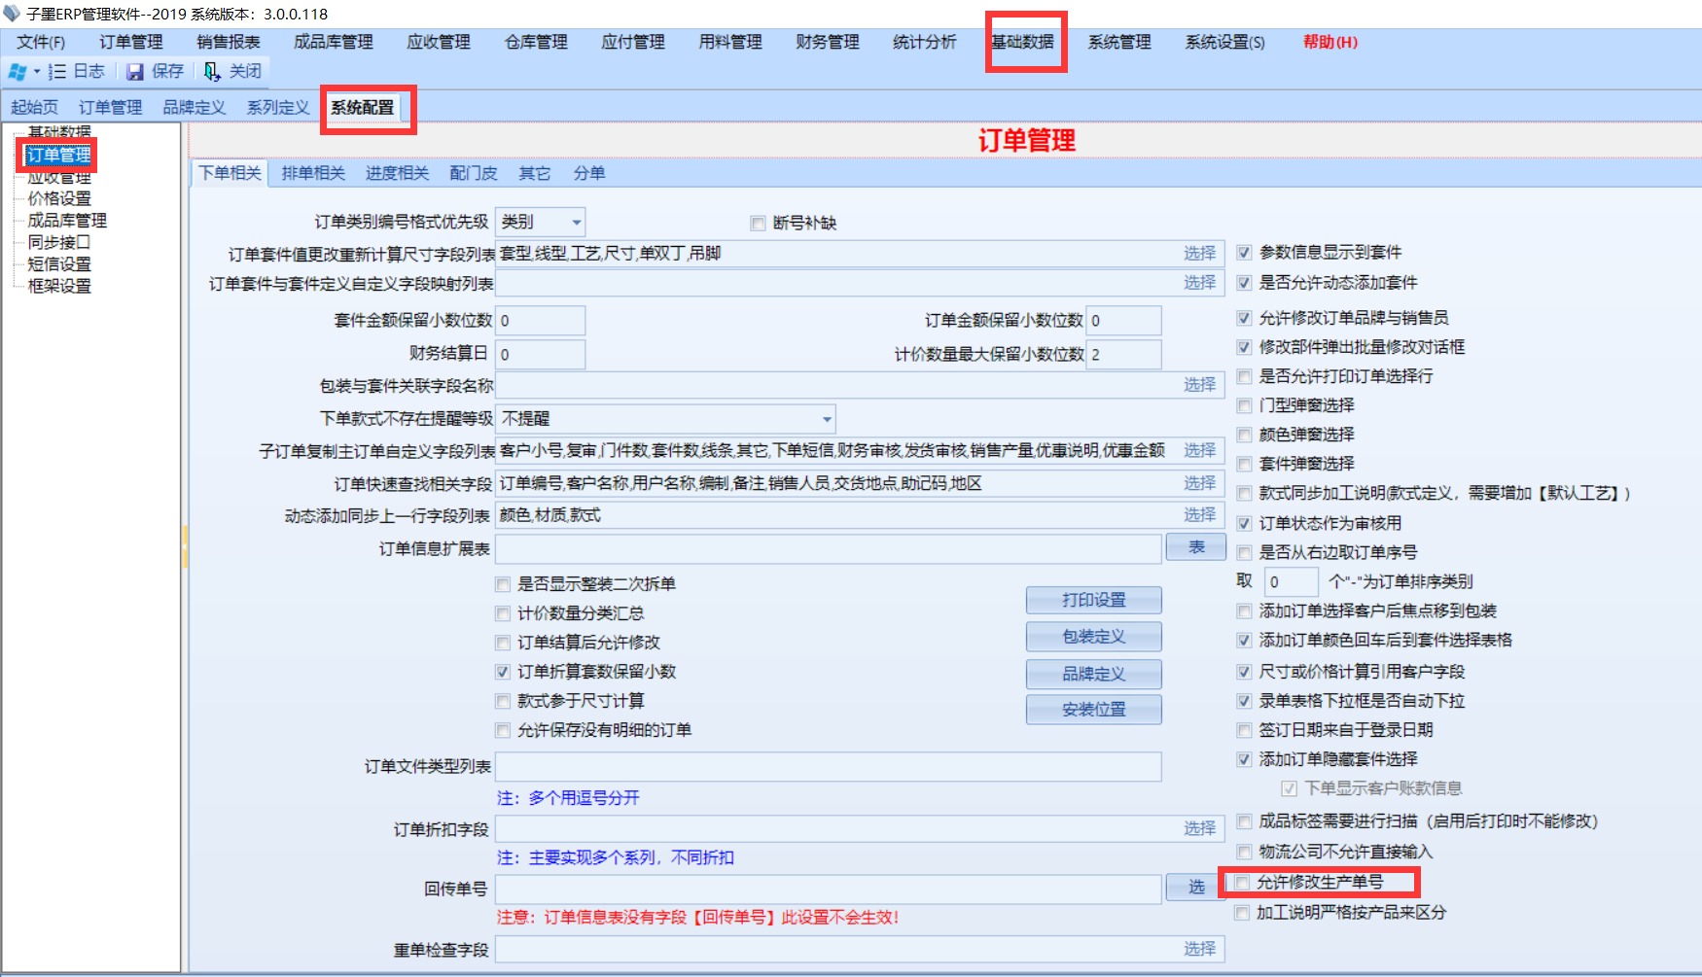This screenshot has height=977, width=1702.
Task: Tick the 门型弹窗选择 checkbox
Action: coord(1244,405)
